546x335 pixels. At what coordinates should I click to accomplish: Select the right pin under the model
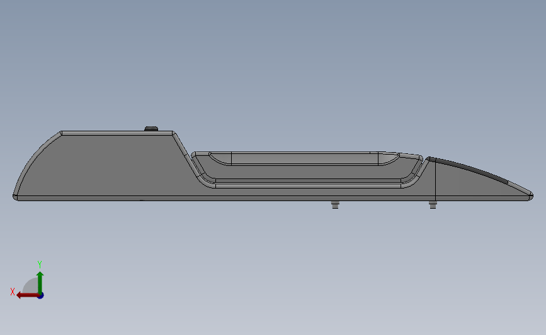click(433, 204)
